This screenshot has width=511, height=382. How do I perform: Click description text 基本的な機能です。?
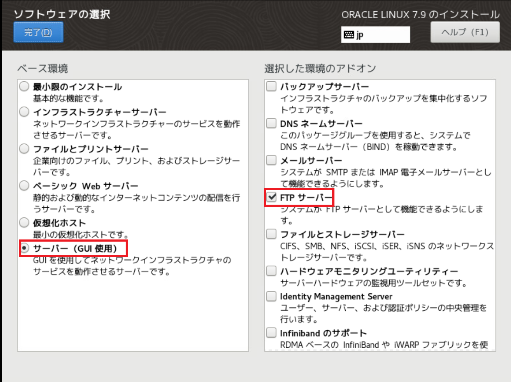coord(69,98)
